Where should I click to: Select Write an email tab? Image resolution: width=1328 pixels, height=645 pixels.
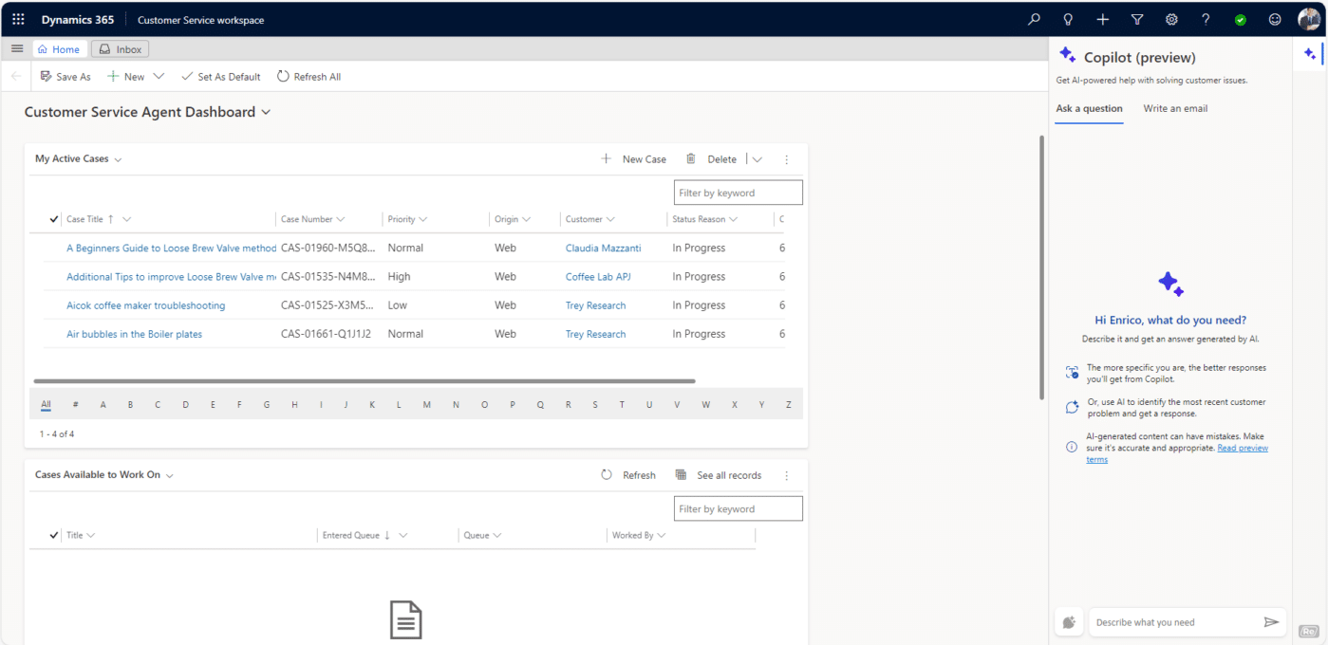tap(1175, 109)
